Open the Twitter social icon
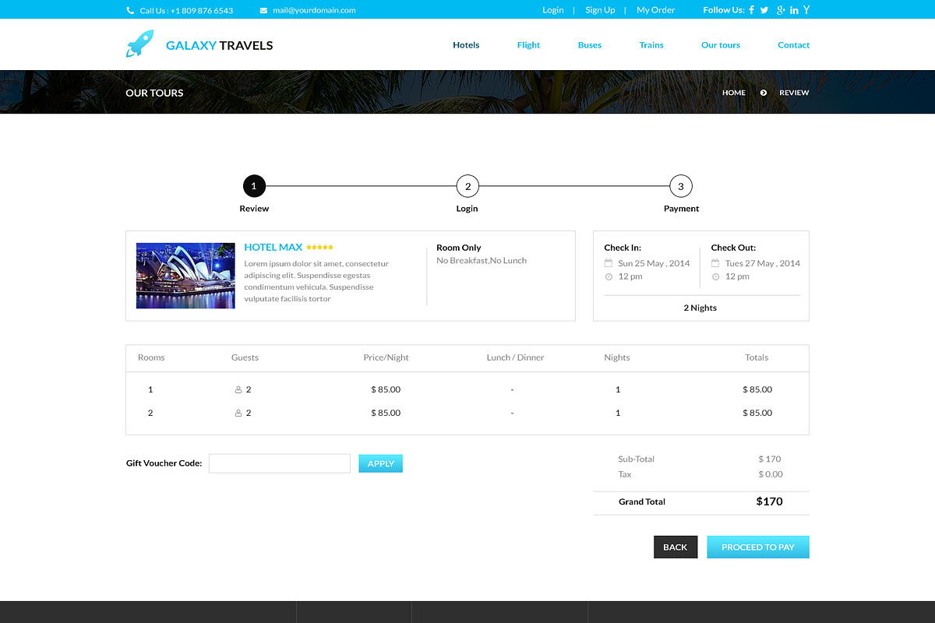 click(x=764, y=10)
